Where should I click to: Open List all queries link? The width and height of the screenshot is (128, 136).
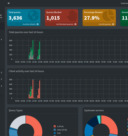[106, 24]
